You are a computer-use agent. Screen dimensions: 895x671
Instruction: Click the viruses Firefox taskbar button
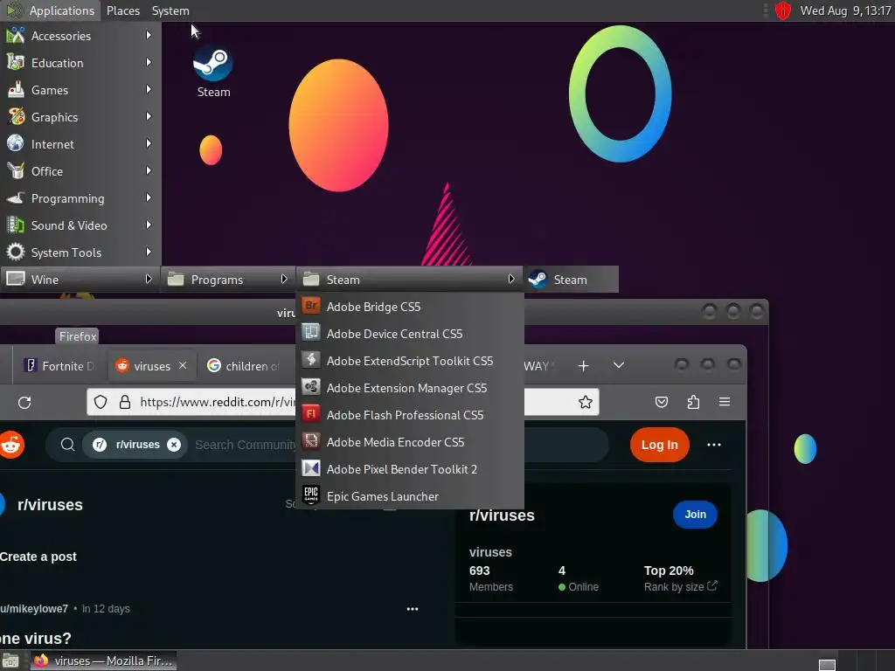point(104,661)
